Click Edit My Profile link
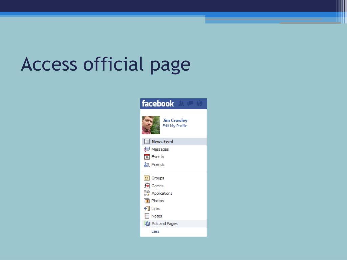The image size is (347, 260). (175, 126)
